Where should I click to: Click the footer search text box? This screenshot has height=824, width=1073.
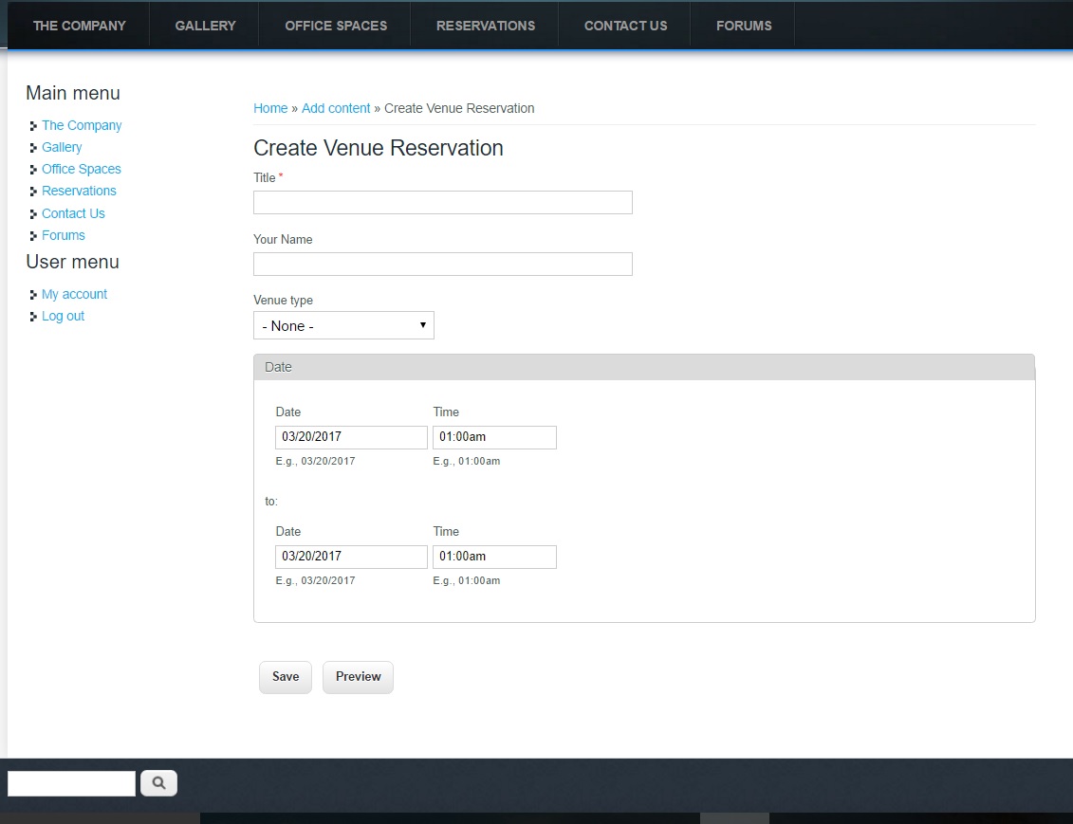pyautogui.click(x=71, y=783)
